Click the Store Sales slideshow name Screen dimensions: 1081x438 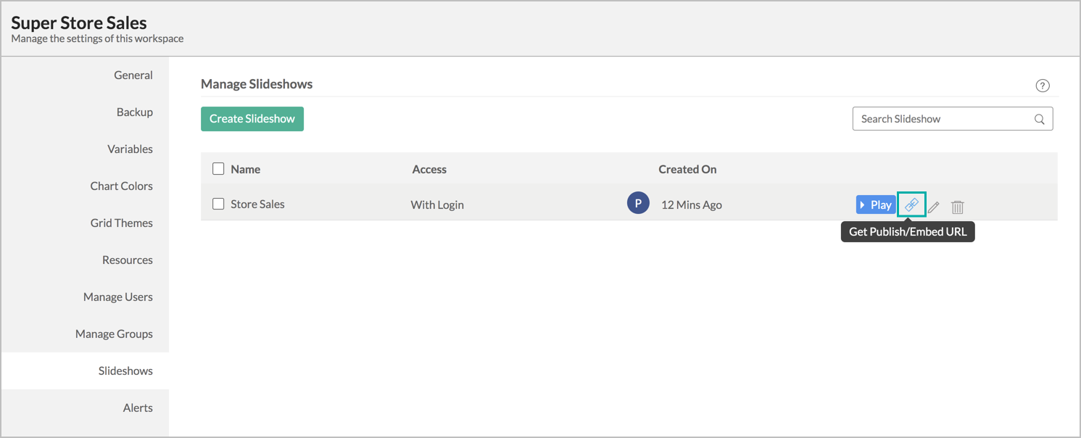point(257,204)
